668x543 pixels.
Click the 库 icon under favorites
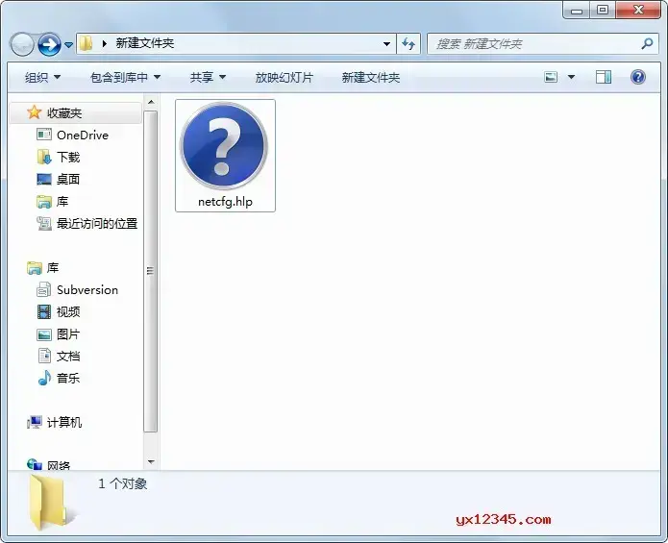click(x=44, y=202)
